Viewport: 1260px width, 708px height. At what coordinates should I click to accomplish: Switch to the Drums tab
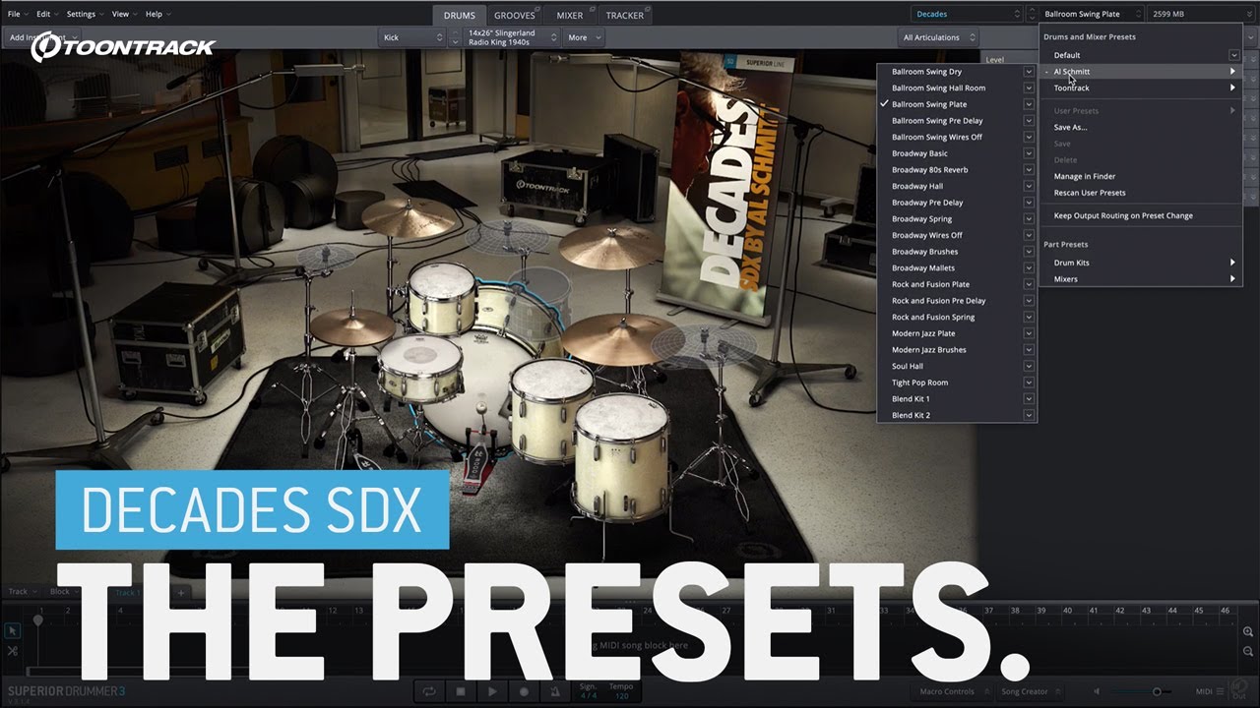[459, 15]
